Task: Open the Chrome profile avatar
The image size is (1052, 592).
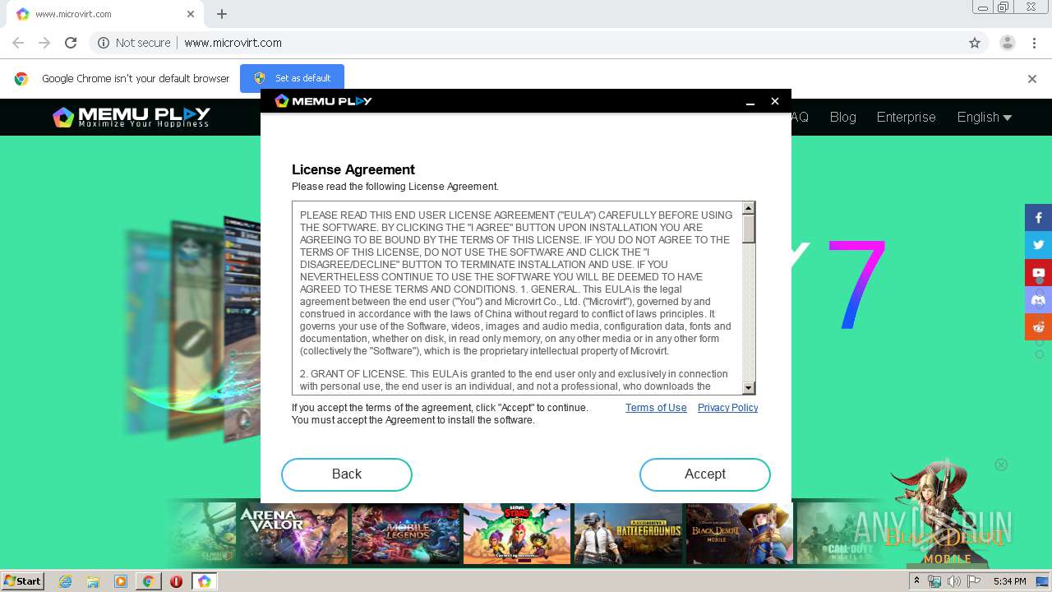Action: coord(1007,43)
